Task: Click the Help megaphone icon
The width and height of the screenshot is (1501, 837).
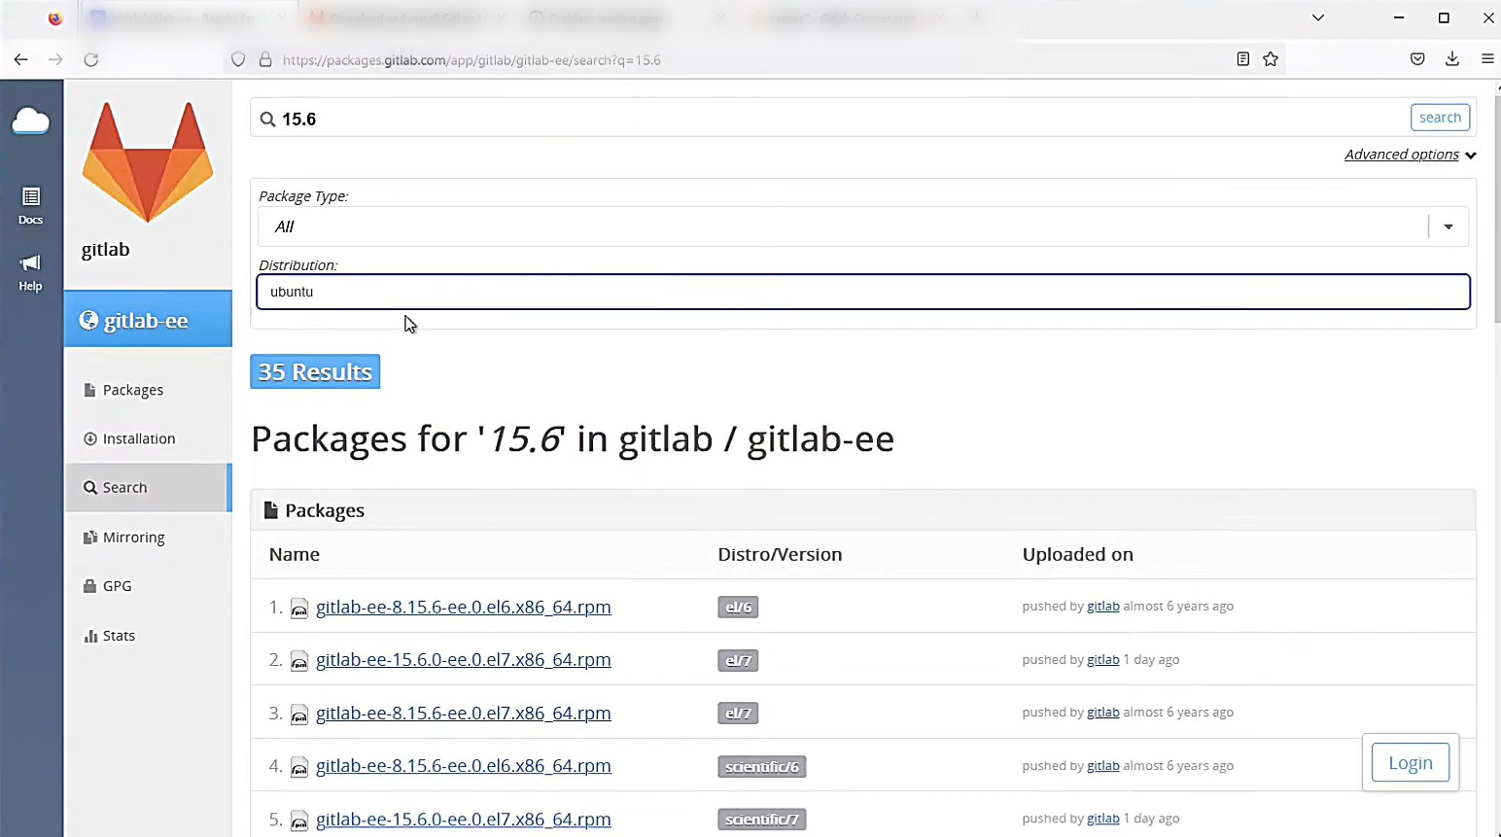Action: click(x=31, y=271)
